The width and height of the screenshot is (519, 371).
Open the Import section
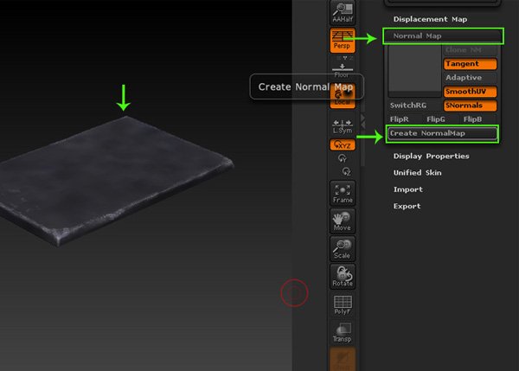coord(407,189)
